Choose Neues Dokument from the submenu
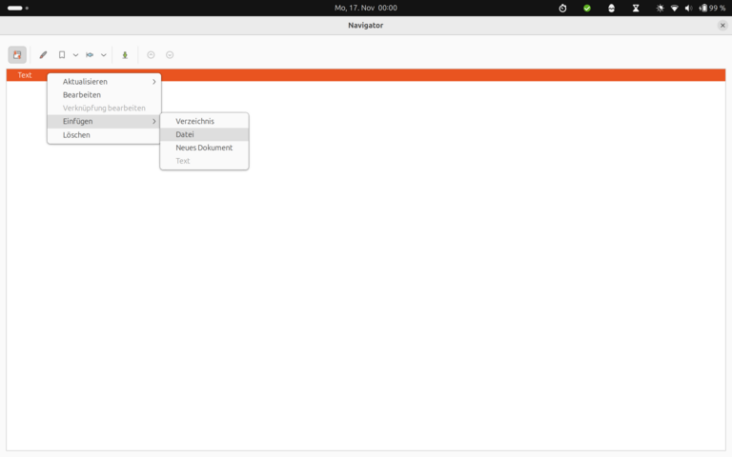732x457 pixels. tap(204, 148)
